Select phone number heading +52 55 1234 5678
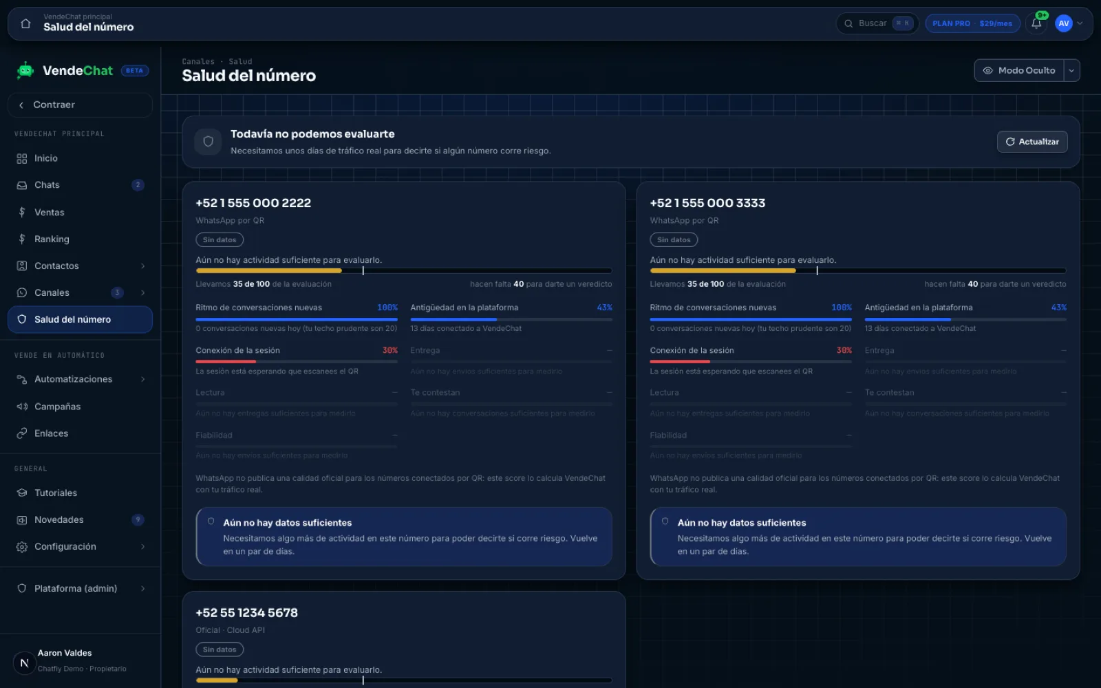1101x688 pixels. tap(246, 612)
